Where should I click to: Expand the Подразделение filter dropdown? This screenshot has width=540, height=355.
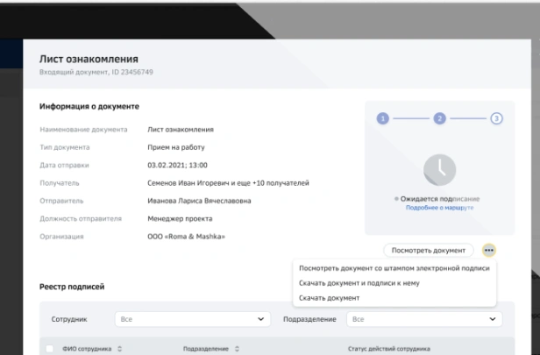pyautogui.click(x=424, y=319)
